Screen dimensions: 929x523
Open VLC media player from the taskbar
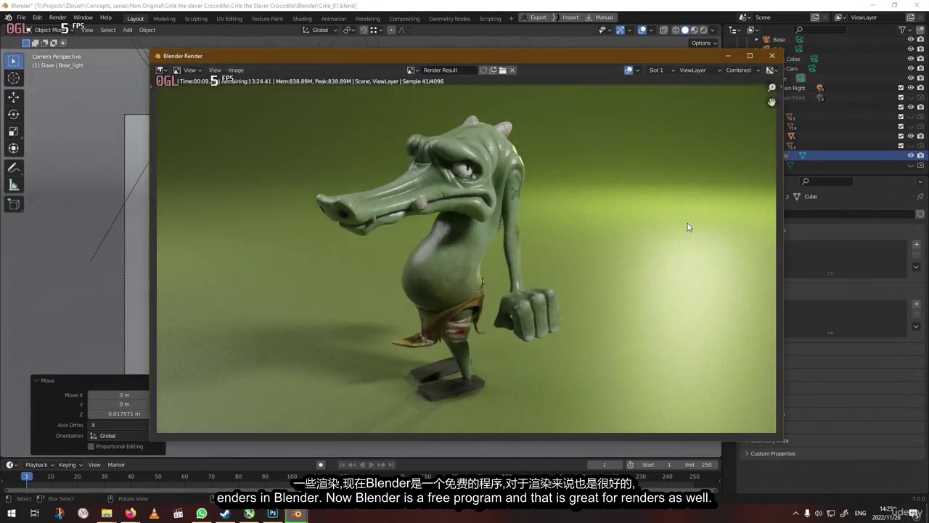point(154,514)
